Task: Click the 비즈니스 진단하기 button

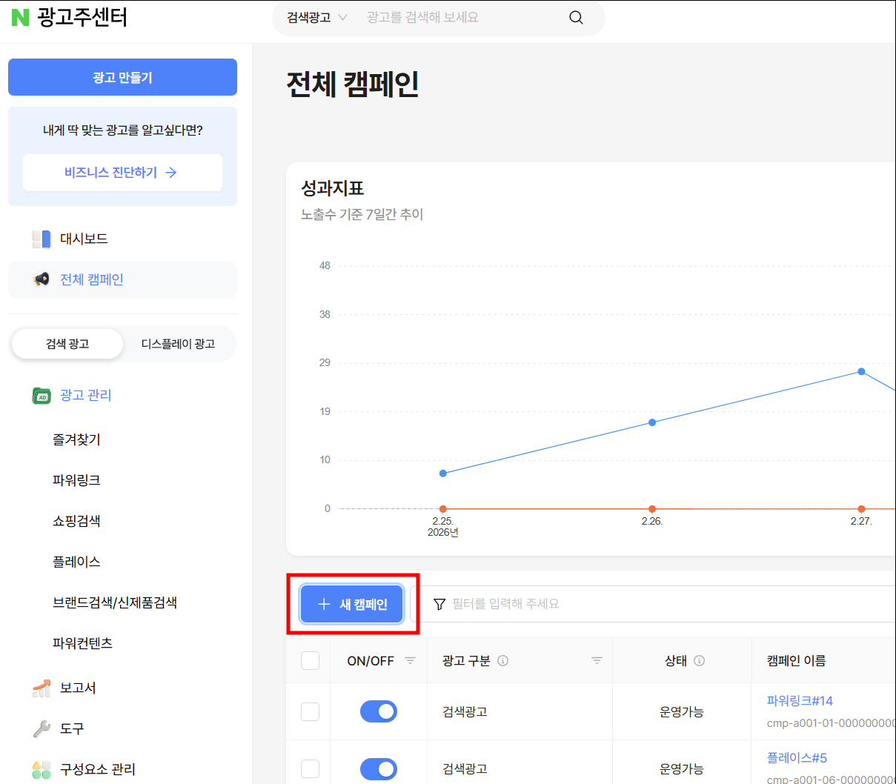Action: (x=122, y=173)
